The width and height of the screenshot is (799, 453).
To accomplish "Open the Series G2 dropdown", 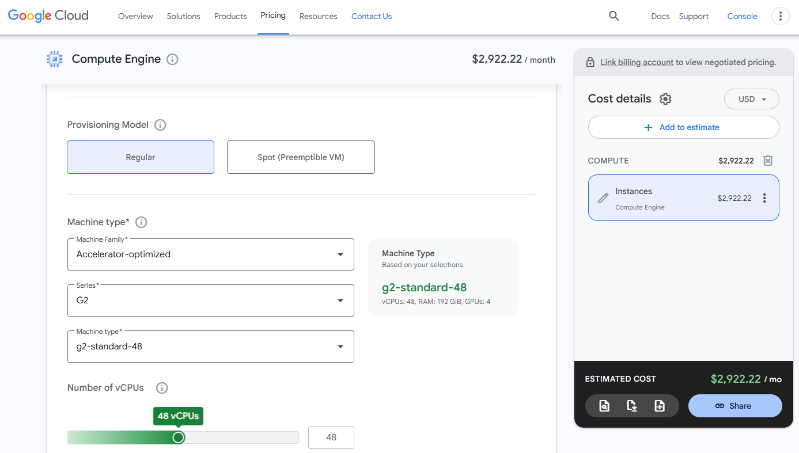I will point(211,300).
